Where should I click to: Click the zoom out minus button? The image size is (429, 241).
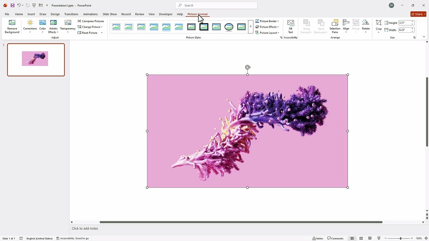(x=386, y=238)
